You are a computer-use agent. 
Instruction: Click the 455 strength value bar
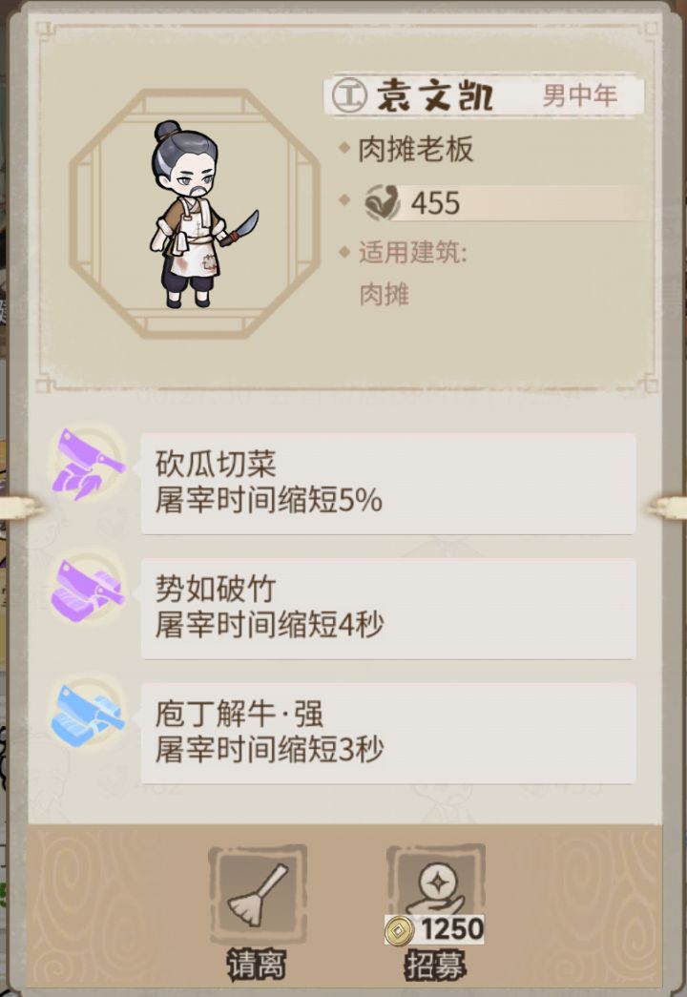pos(503,203)
